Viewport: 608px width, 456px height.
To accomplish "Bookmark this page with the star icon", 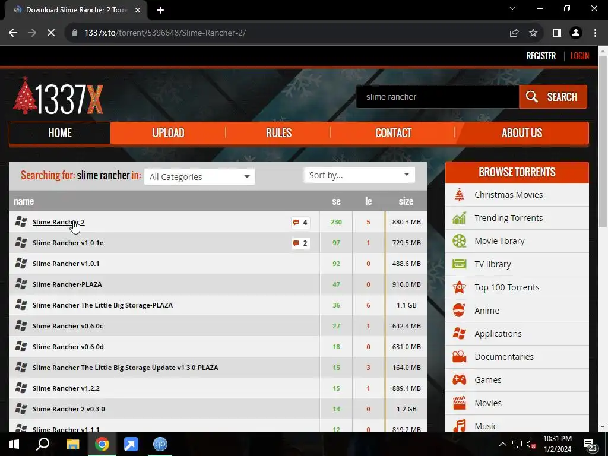I will point(534,33).
